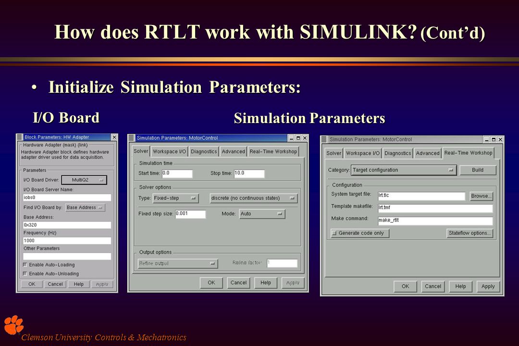Click the Refine factor field

[x=282, y=263]
